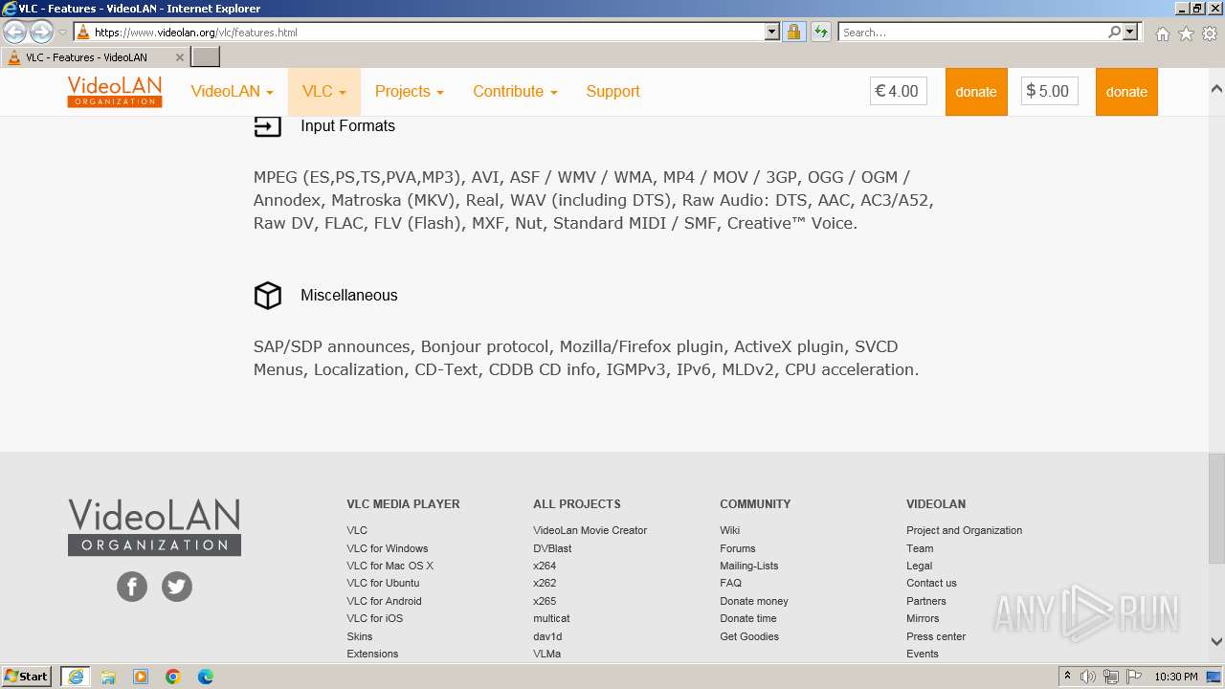Click donate button for euro amount
The width and height of the screenshot is (1225, 689).
click(976, 92)
